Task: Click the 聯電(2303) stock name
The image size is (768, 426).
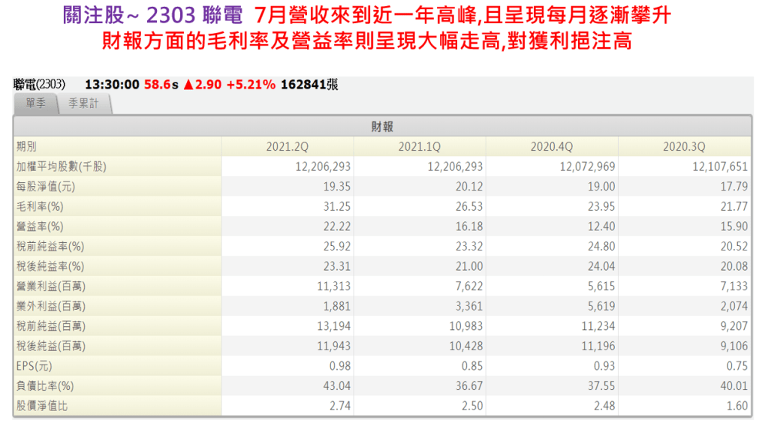Action: [x=40, y=85]
